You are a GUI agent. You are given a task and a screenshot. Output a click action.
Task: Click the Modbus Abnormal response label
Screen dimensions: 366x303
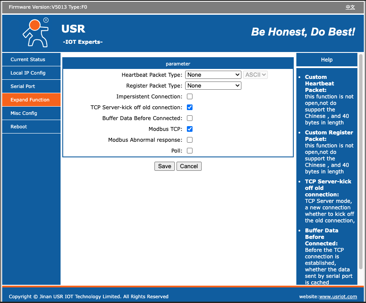145,140
